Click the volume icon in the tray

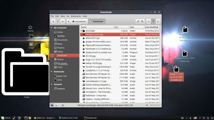click(x=204, y=118)
